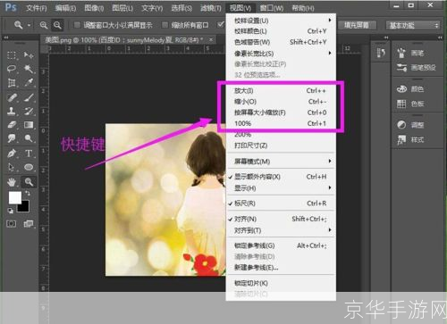The height and width of the screenshot is (324, 447).
Task: Expand the 校样设置(U) submenu
Action: pos(281,21)
